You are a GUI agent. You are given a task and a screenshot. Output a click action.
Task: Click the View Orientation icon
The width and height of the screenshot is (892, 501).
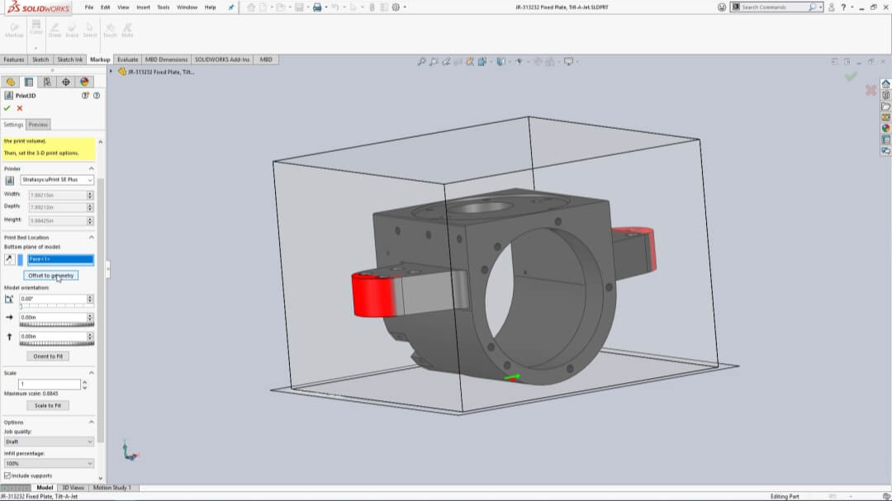(x=482, y=62)
